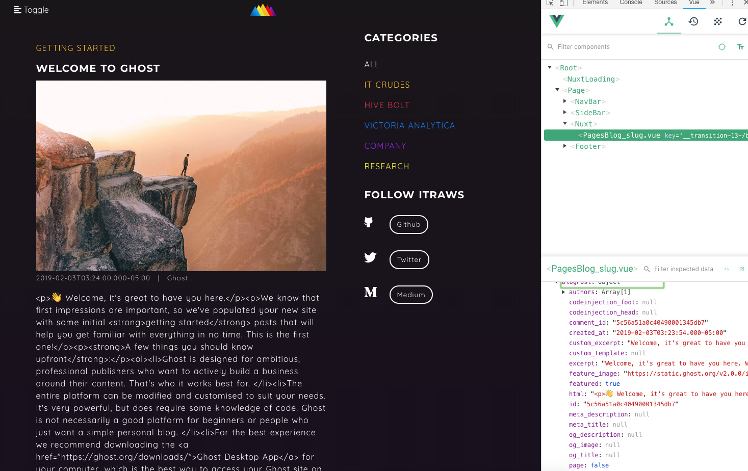Click the Ghost author name text
This screenshot has width=748, height=471.
pos(177,278)
